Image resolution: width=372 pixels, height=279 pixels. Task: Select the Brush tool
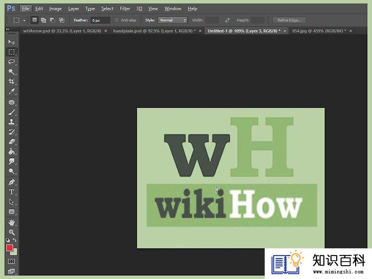point(11,112)
